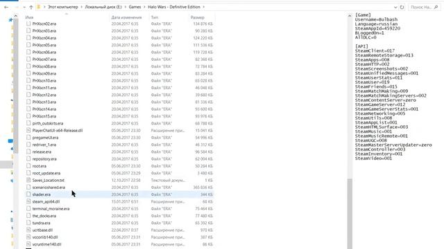
Task: Expand chevron after Games breadcrumb
Action: click(x=144, y=7)
